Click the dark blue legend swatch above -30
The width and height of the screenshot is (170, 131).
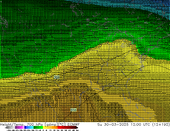point(25,128)
